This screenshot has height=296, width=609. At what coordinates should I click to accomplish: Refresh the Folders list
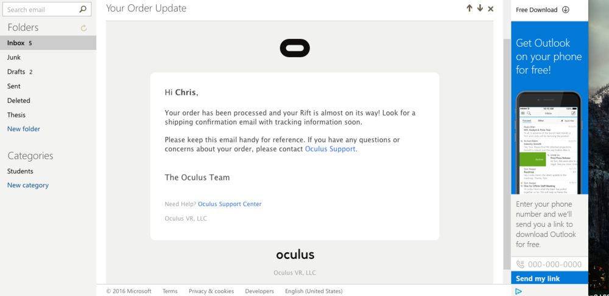click(83, 28)
